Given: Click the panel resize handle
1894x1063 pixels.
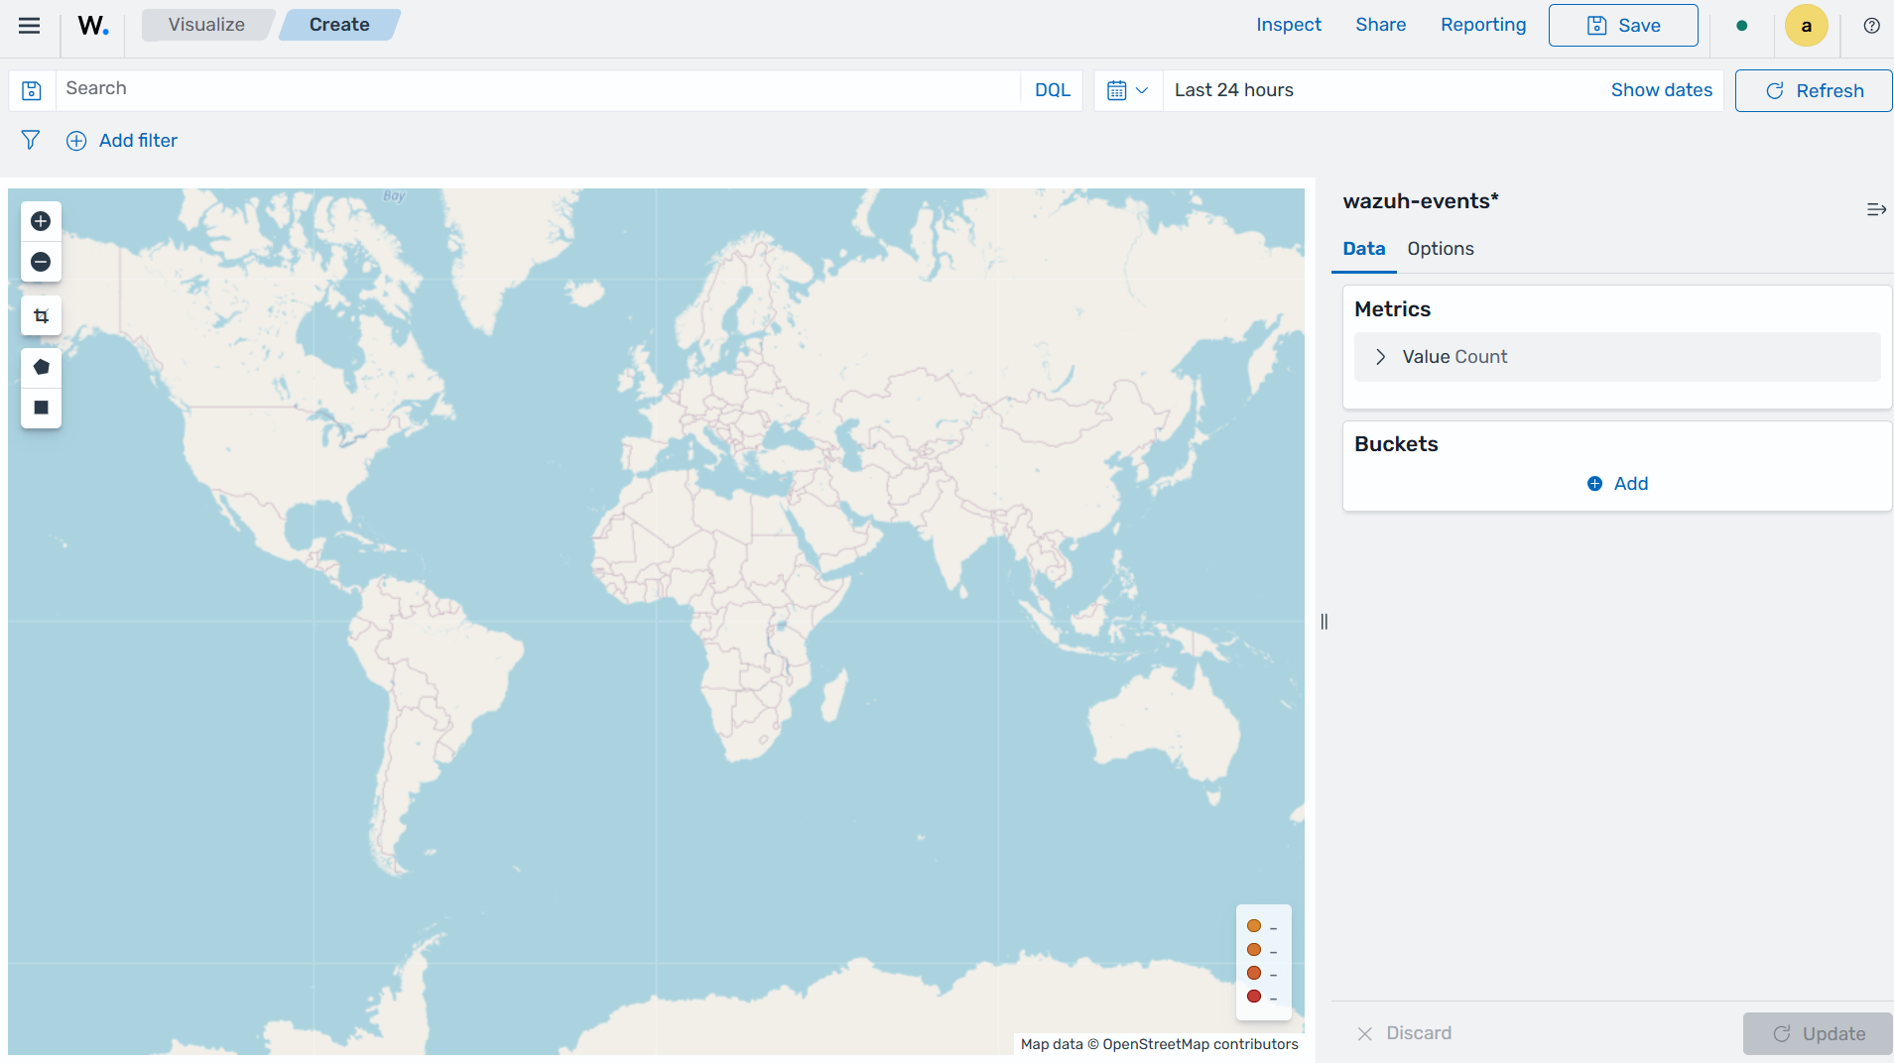Looking at the screenshot, I should click(1324, 622).
